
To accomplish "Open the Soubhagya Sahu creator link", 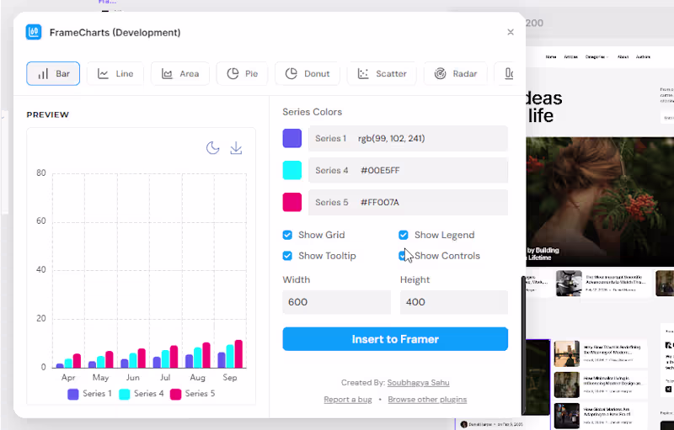I will pyautogui.click(x=418, y=382).
